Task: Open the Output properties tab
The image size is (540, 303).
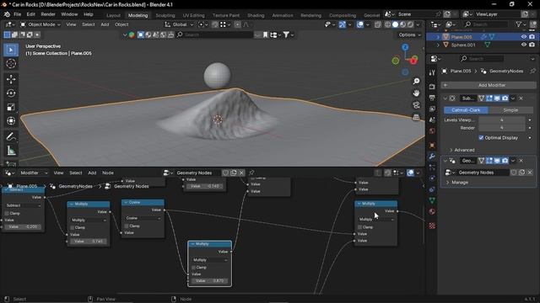Action: [x=432, y=98]
